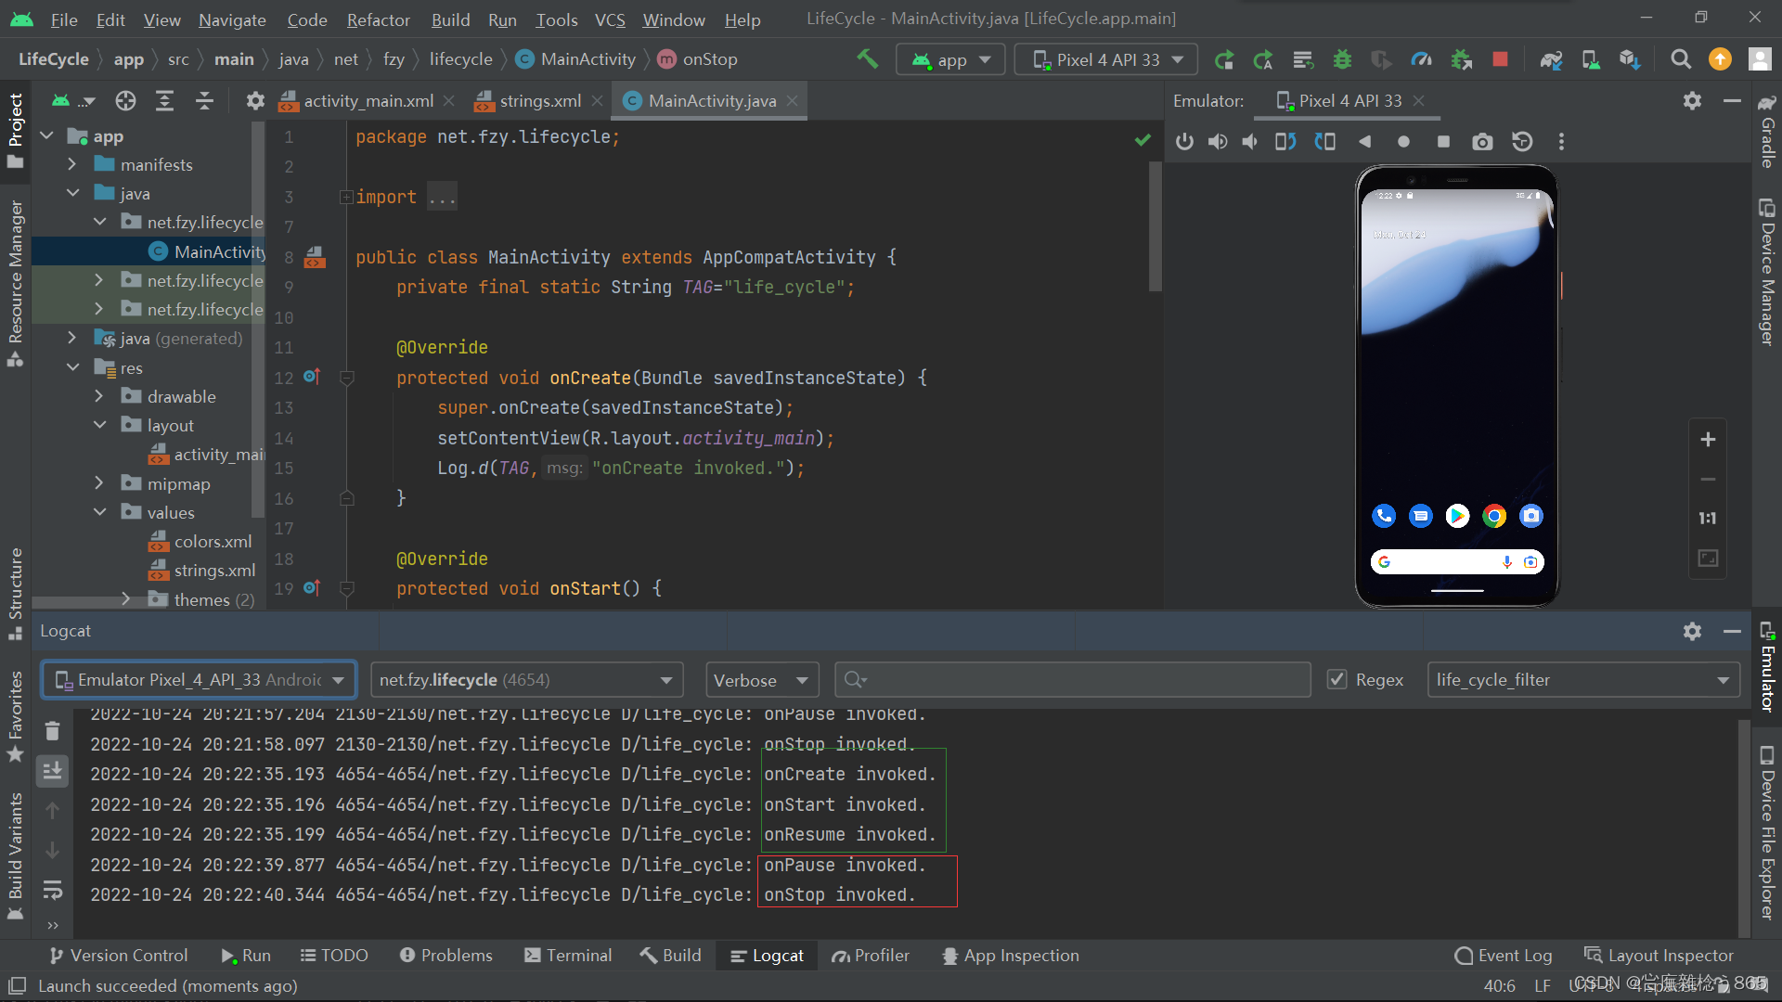Click the emulator power button icon
Screen dimensions: 1782x1002
coord(1183,141)
